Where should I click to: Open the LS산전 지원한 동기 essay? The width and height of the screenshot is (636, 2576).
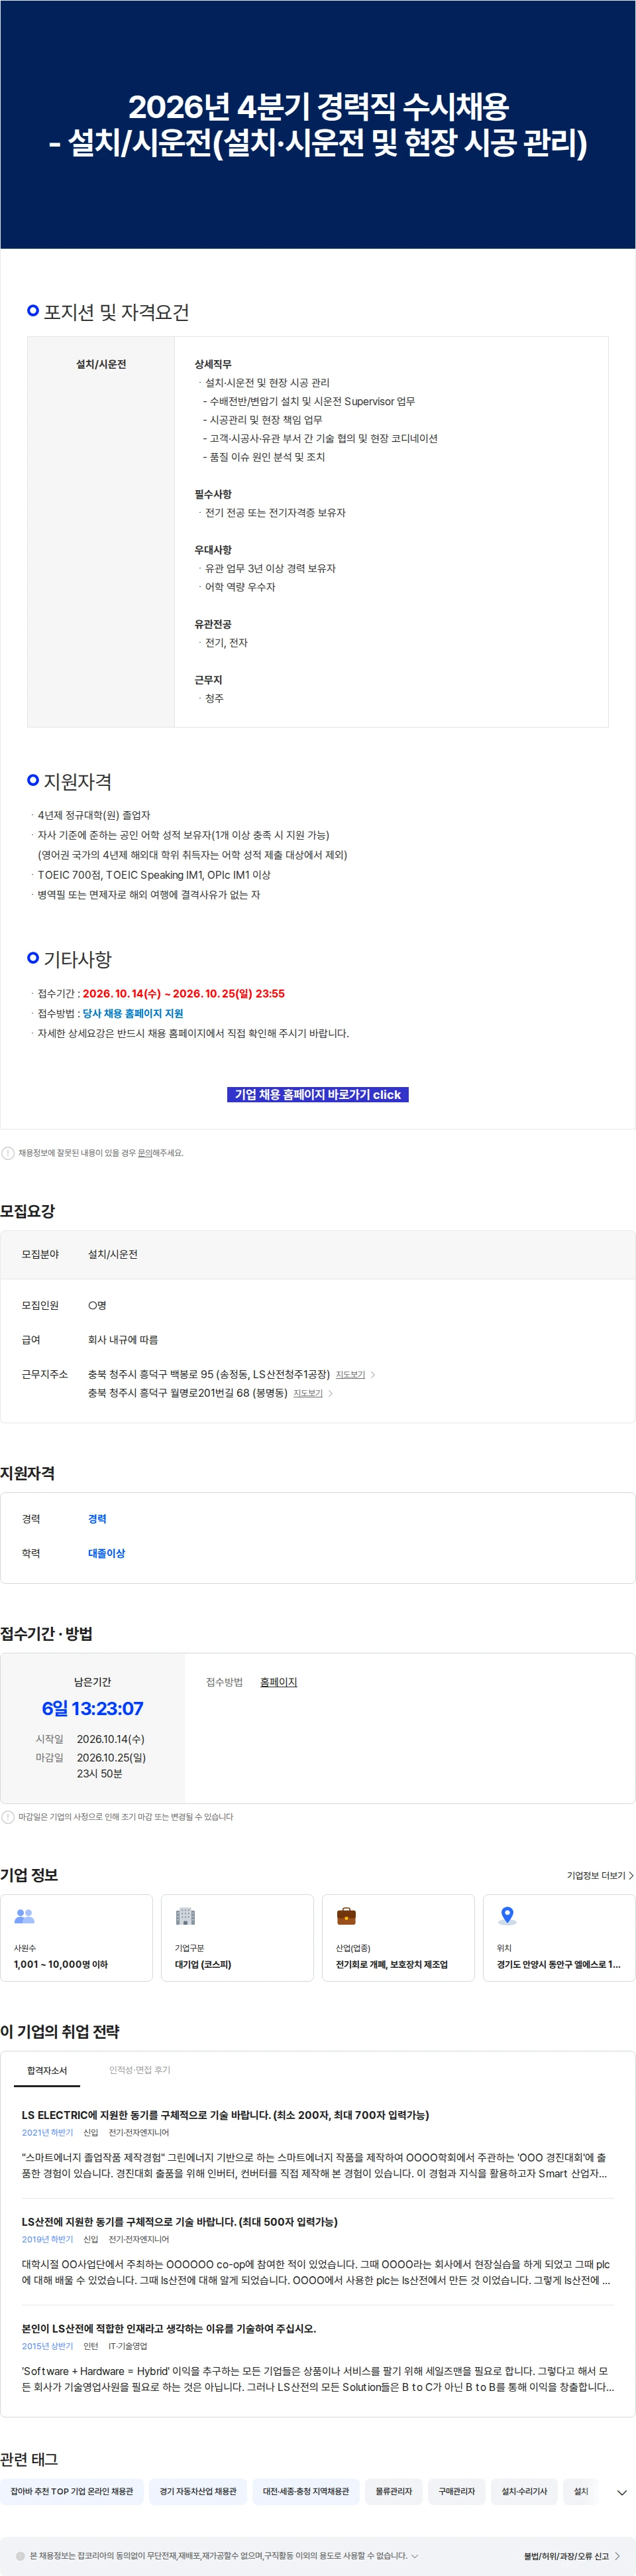click(180, 2221)
